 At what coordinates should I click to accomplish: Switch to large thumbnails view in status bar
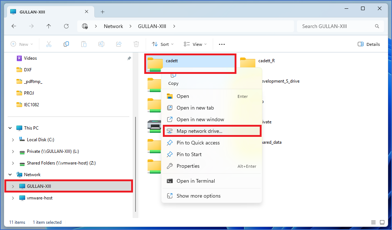click(382, 222)
